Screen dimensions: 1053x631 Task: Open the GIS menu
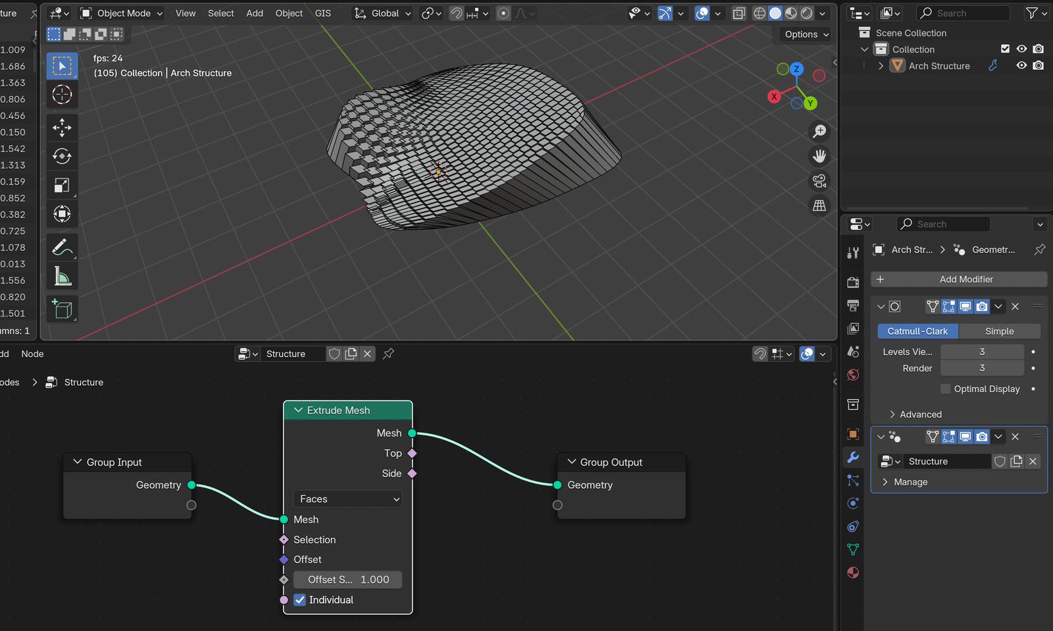[x=322, y=13]
